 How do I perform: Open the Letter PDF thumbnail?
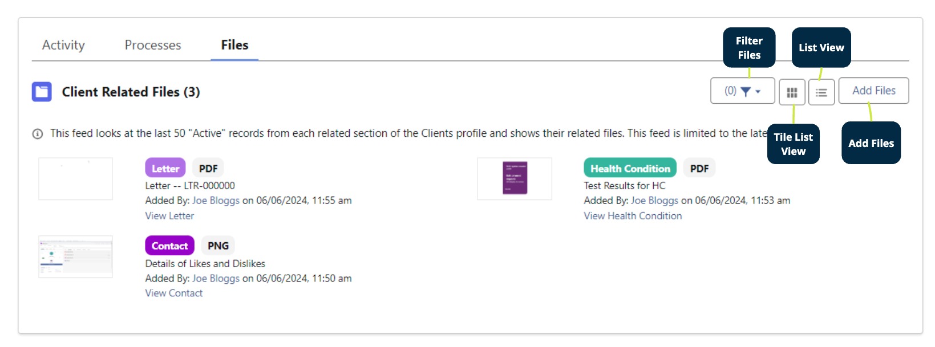pyautogui.click(x=75, y=179)
